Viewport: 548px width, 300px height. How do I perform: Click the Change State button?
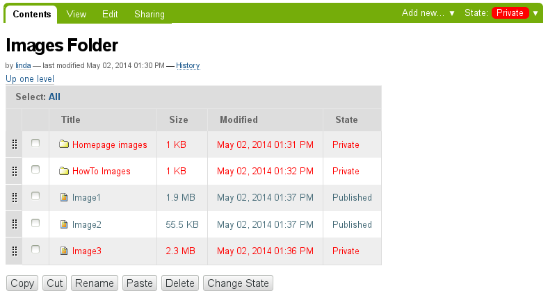[x=238, y=283]
